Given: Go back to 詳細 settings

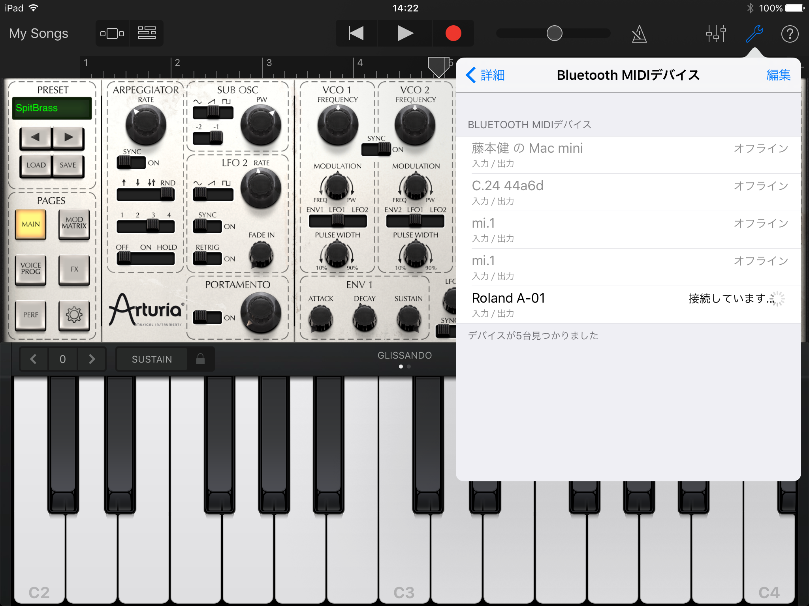Looking at the screenshot, I should point(485,75).
